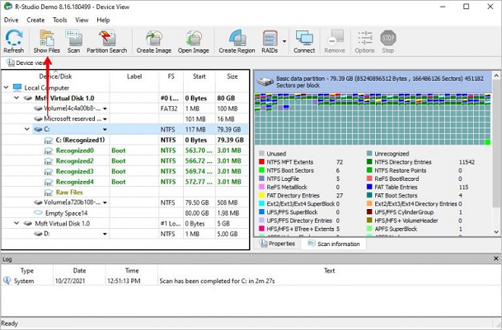502x330 pixels.
Task: Click the red NTFS MFT Extents swatch
Action: point(261,162)
